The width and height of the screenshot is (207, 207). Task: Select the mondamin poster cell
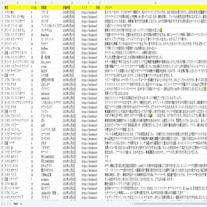[x=52, y=179]
